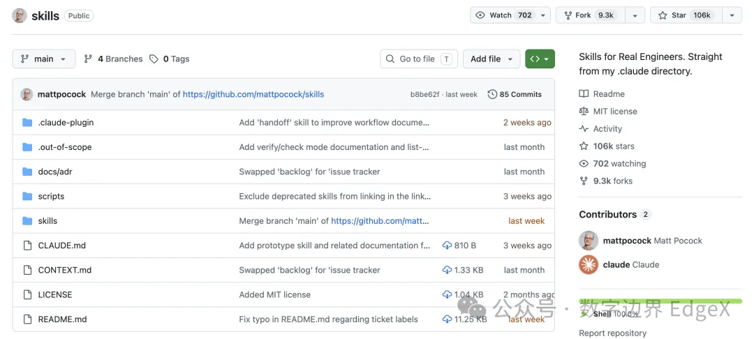Open the Activity sidebar link

(600, 128)
